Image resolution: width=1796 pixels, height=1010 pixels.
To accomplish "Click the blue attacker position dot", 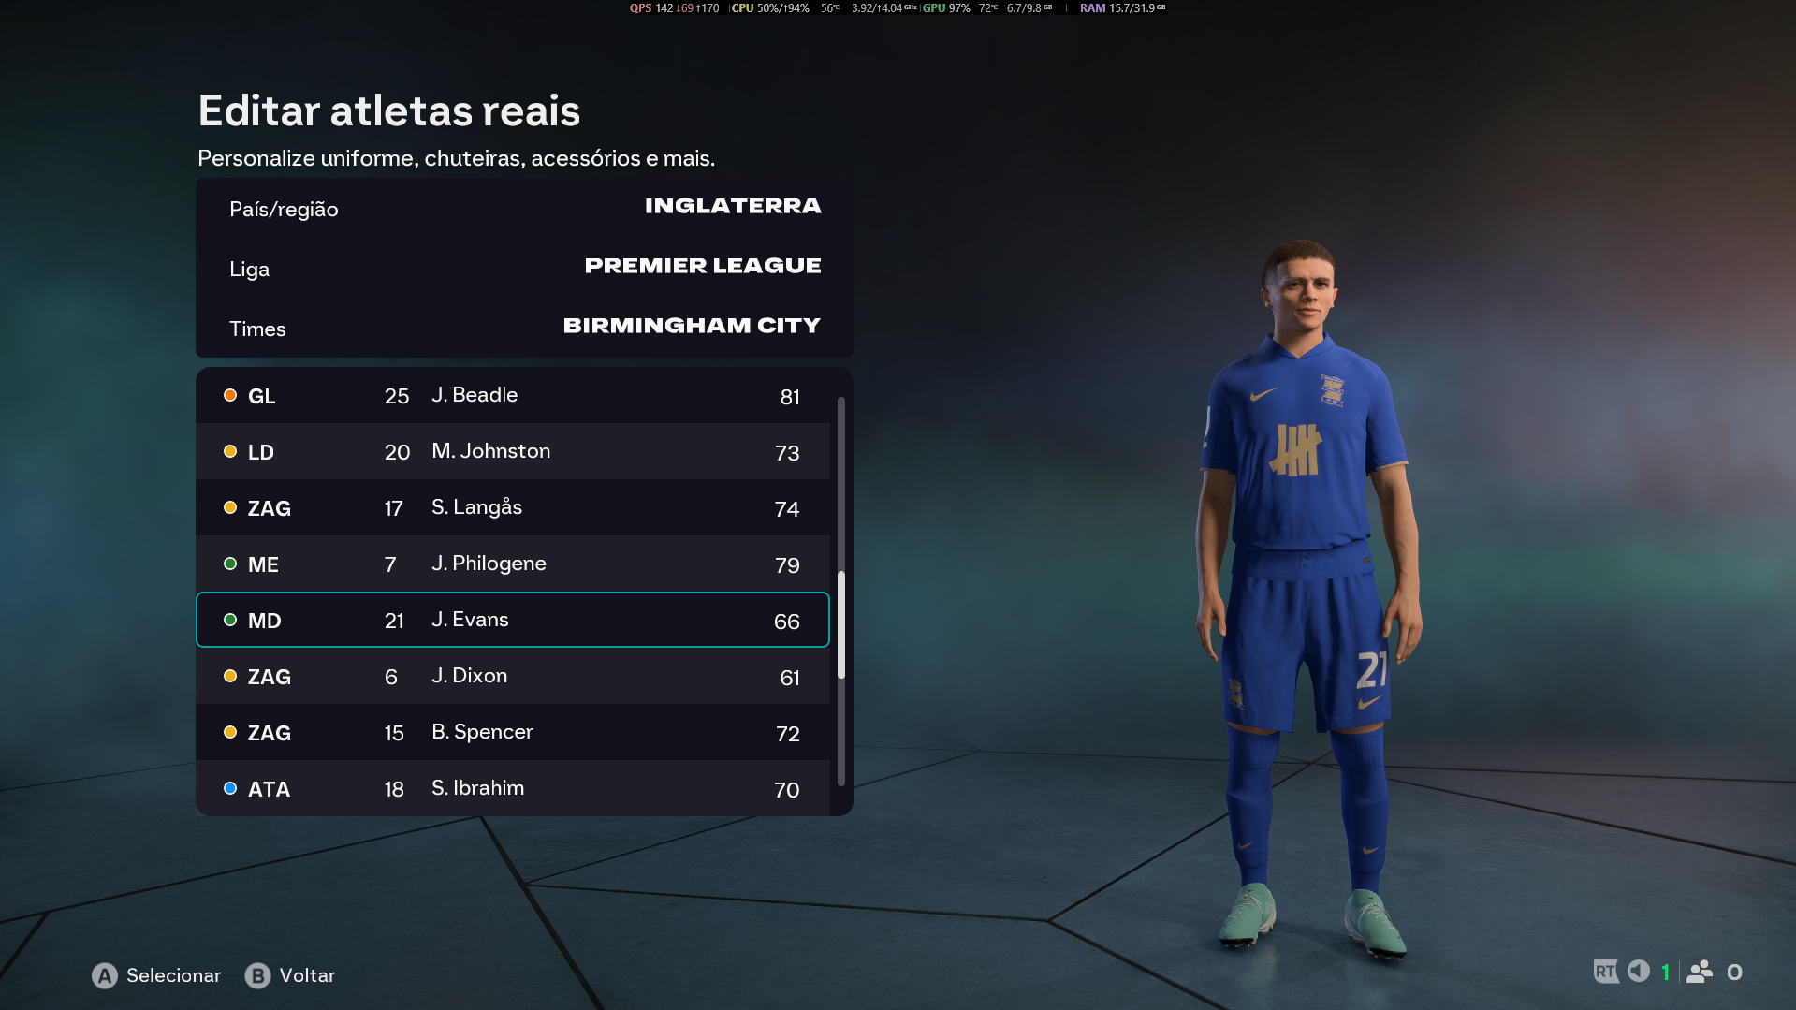I will click(x=230, y=788).
